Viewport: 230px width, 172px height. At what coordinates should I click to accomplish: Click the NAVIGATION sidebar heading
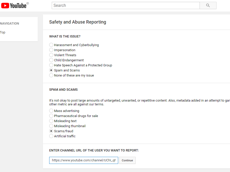pyautogui.click(x=10, y=24)
